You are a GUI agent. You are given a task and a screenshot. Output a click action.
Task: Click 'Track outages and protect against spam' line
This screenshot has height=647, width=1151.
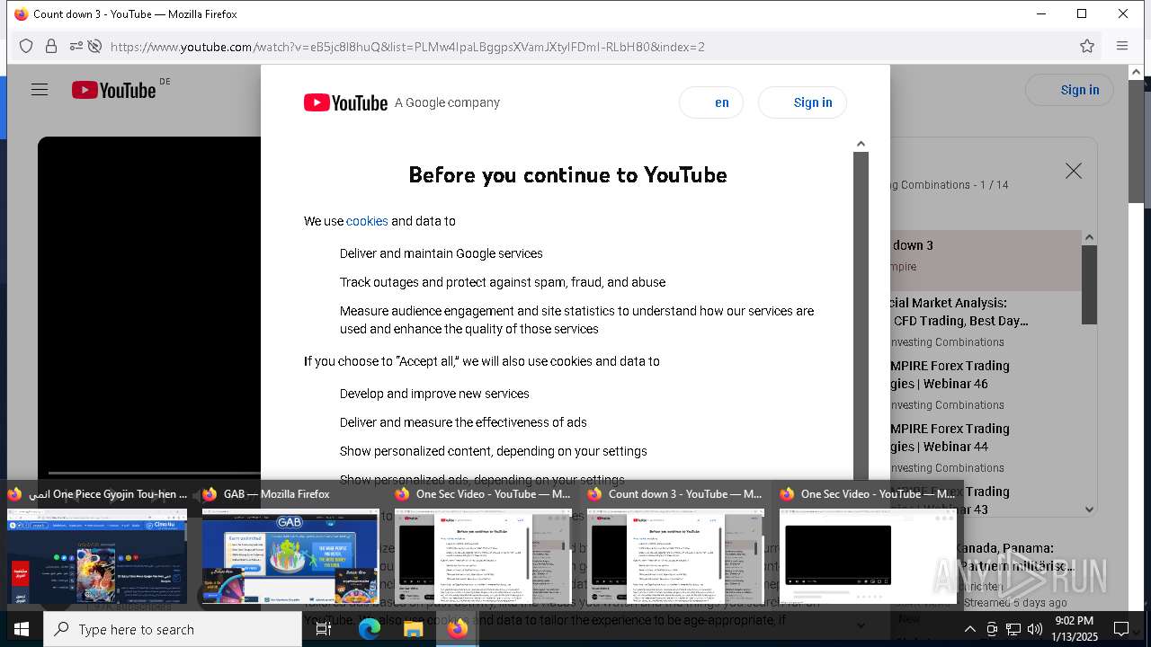[x=503, y=282]
